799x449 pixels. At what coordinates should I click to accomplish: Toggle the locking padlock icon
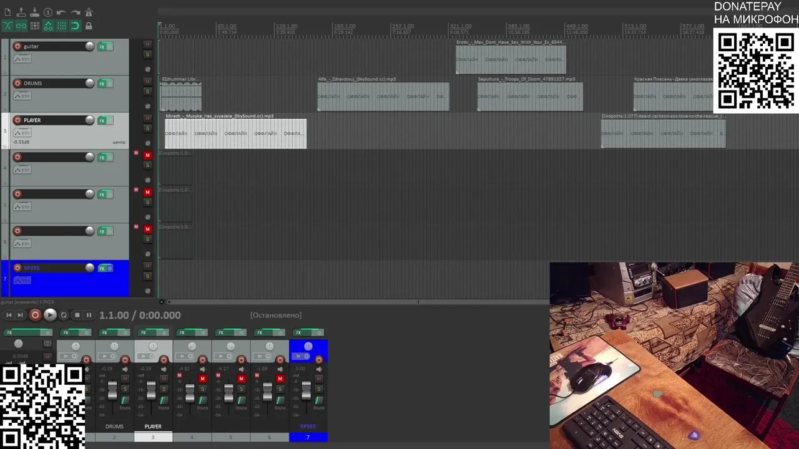(x=89, y=26)
